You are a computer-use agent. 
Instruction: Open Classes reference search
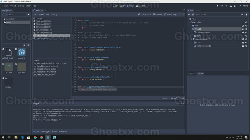157,14
